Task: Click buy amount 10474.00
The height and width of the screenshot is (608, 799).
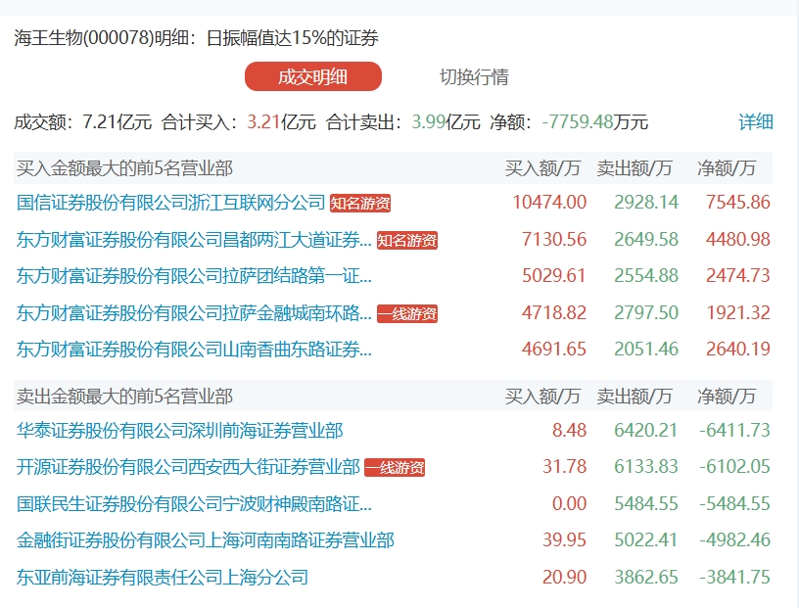Action: point(549,203)
